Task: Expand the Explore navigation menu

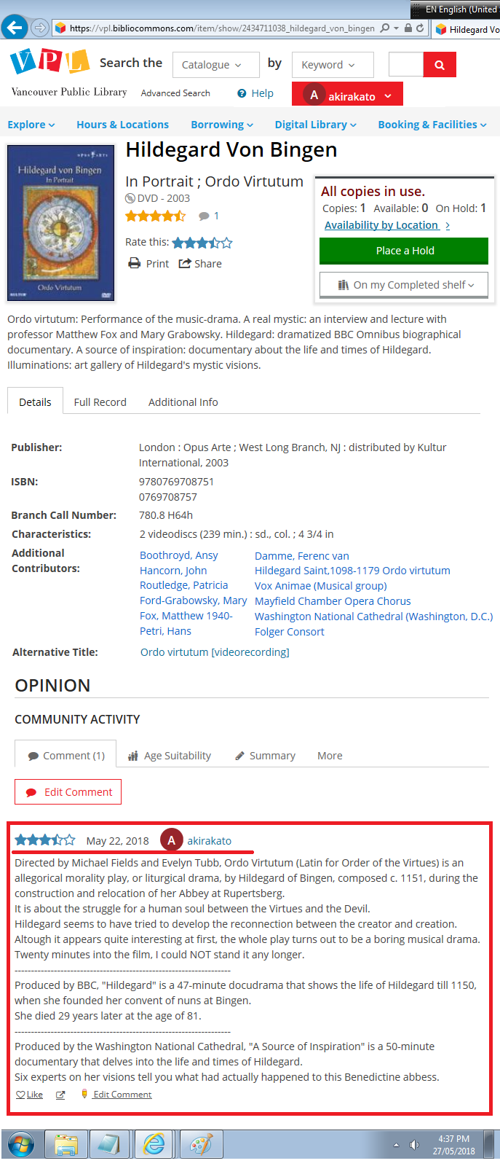Action: point(31,125)
